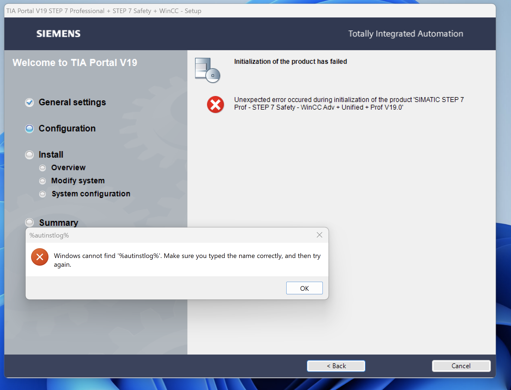Click the 'Welcome to TIA Portal V19' heading
This screenshot has width=511, height=390.
click(x=75, y=62)
